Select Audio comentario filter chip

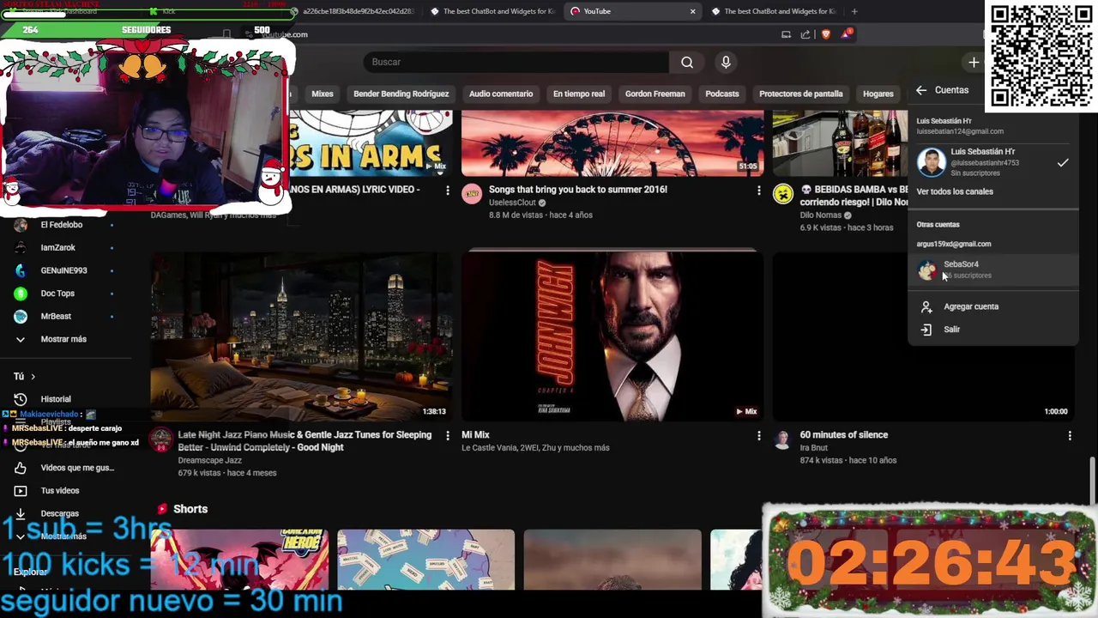[x=501, y=94]
